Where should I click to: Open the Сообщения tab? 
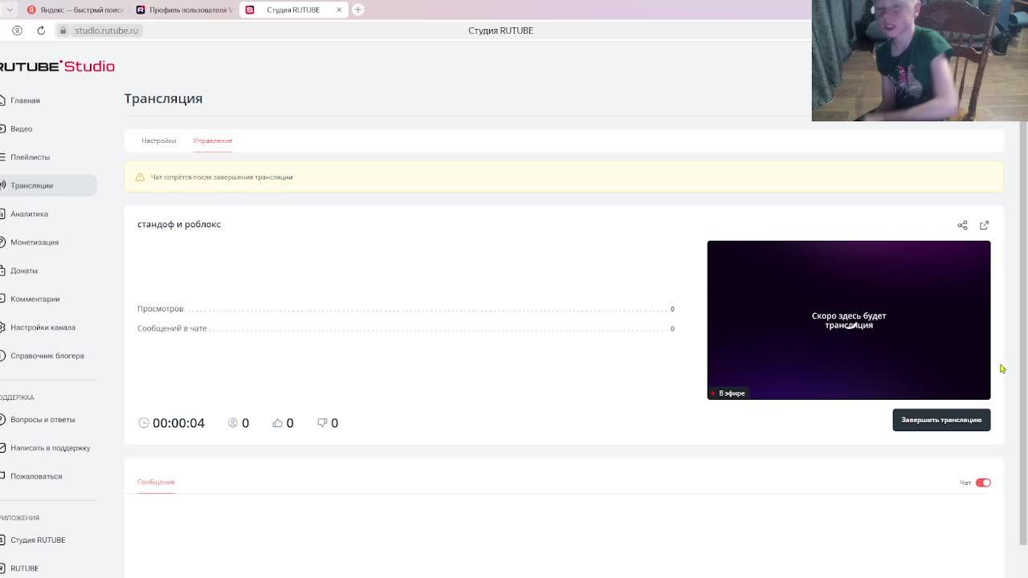[156, 482]
